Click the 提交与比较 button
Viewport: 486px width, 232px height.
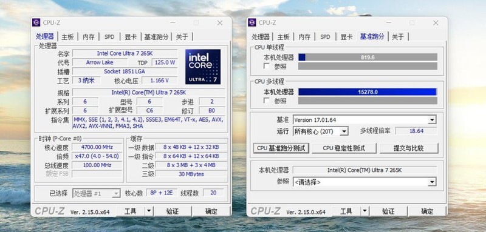coord(408,148)
